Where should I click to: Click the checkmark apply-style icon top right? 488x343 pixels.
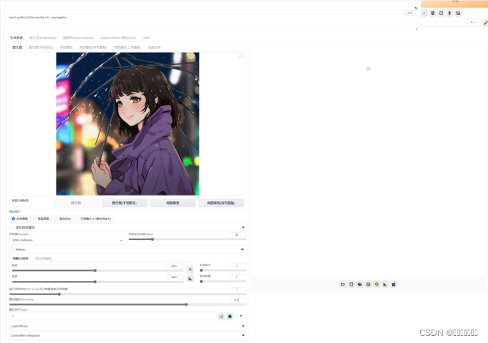(424, 13)
